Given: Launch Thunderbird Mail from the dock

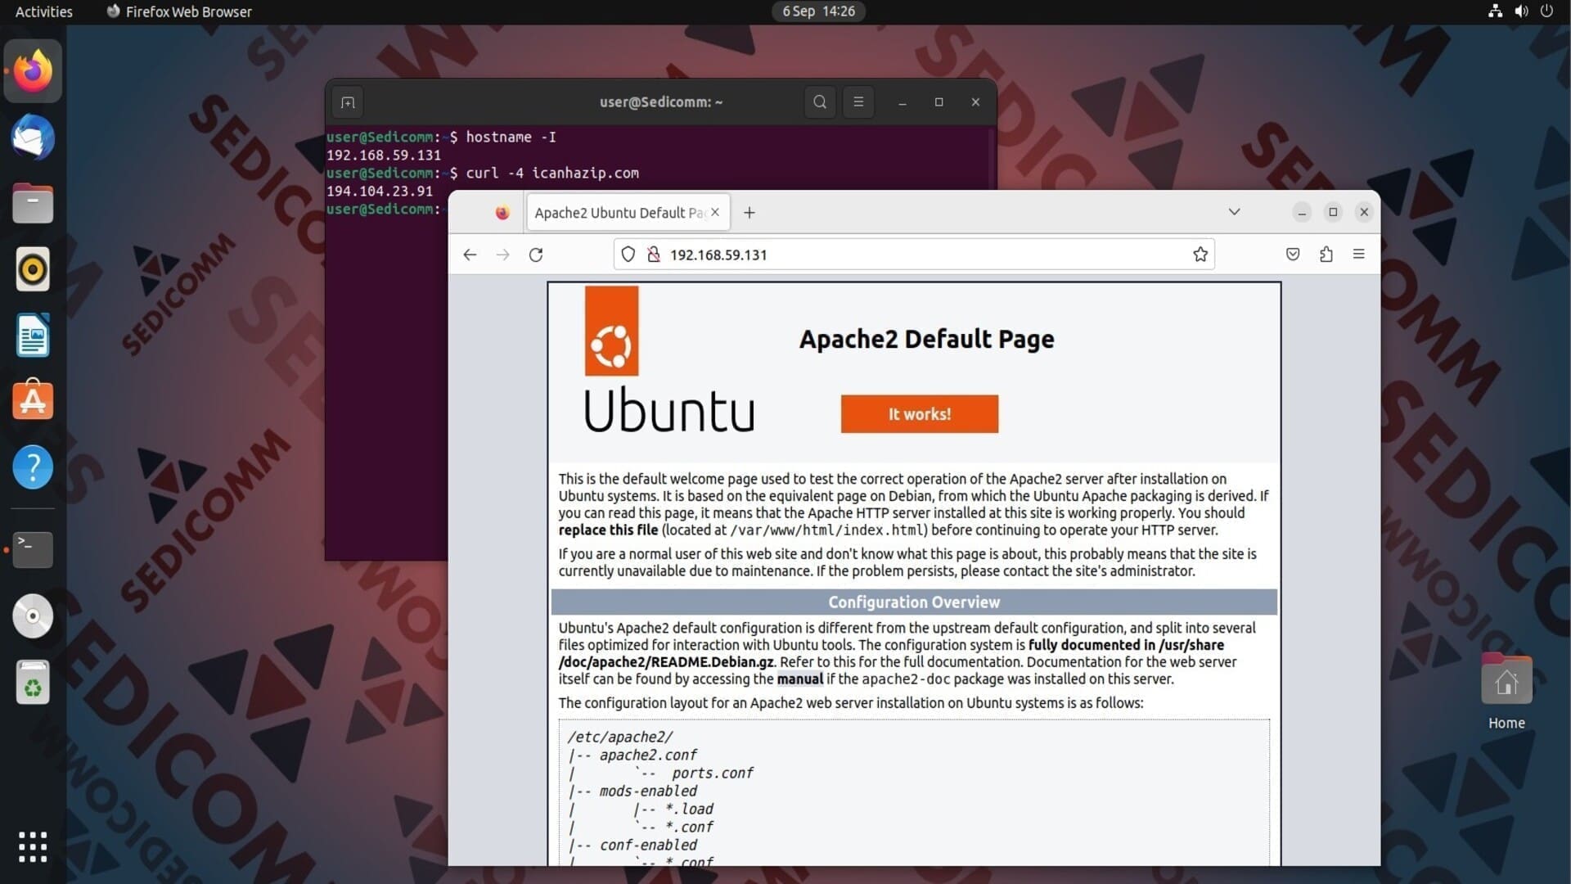Looking at the screenshot, I should click(33, 137).
